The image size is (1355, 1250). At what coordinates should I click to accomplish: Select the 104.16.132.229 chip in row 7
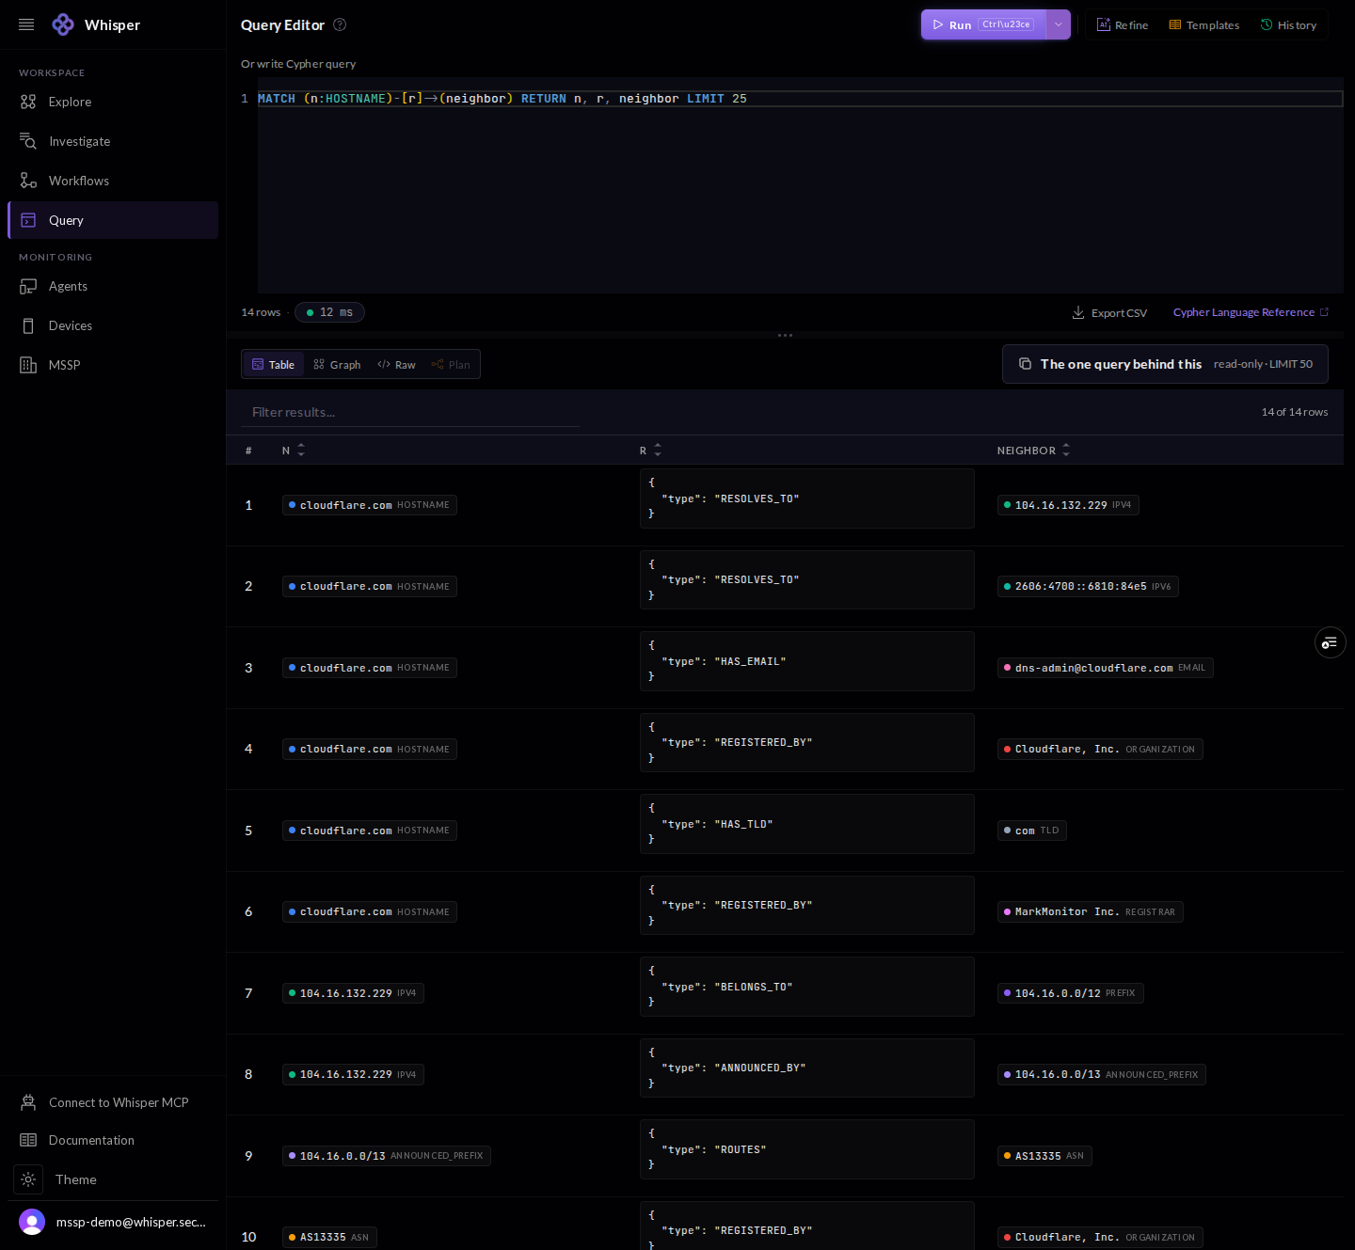353,993
